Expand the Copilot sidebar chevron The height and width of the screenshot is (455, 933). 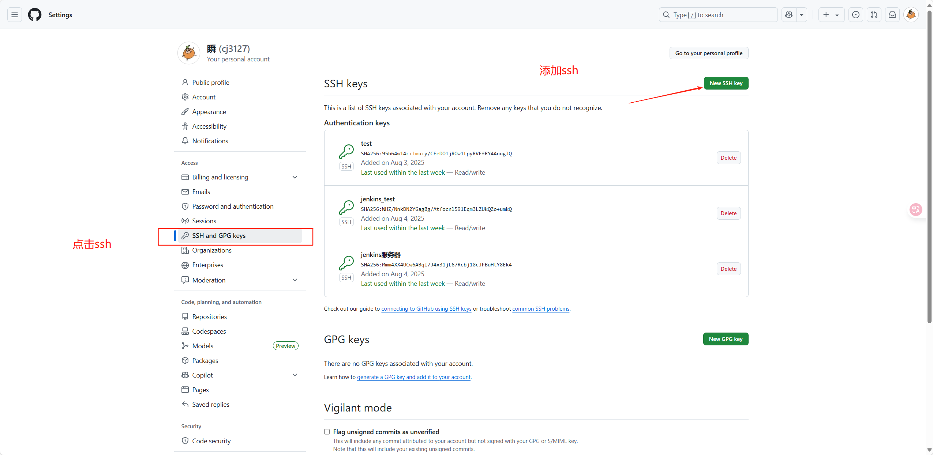(295, 375)
